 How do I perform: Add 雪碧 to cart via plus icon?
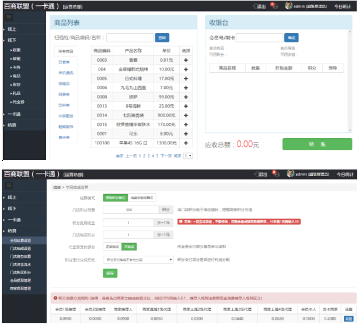(186, 61)
